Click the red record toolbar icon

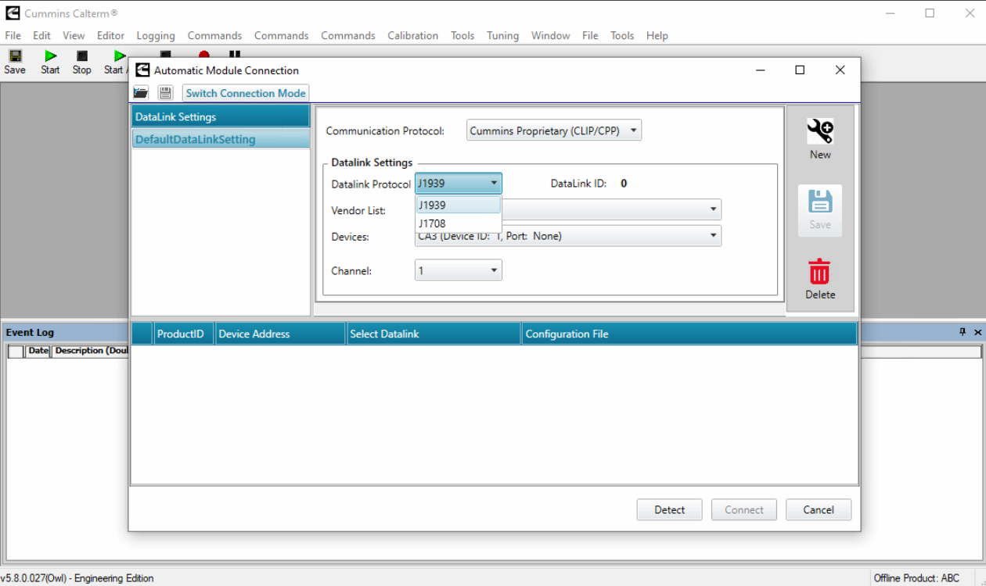(x=204, y=54)
